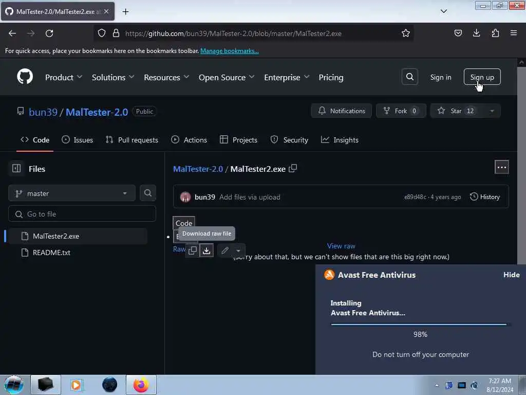526x395 pixels.
Task: Open the Windows Start orb
Action: click(x=13, y=385)
